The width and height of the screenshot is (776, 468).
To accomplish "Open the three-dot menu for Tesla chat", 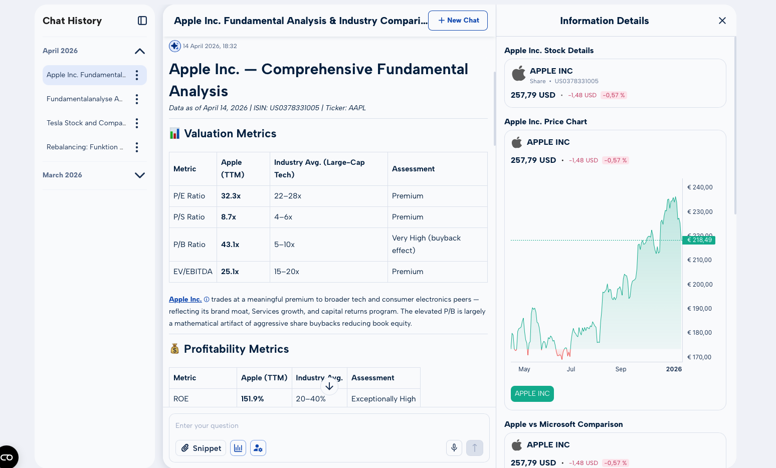I will 137,123.
